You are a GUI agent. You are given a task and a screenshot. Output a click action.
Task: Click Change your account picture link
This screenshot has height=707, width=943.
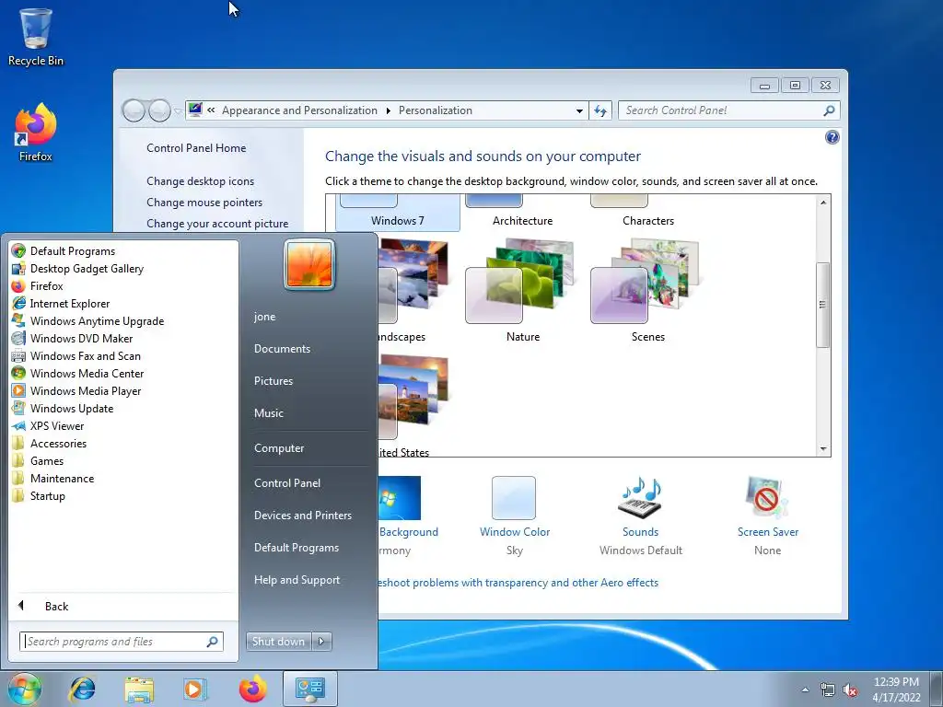[217, 223]
